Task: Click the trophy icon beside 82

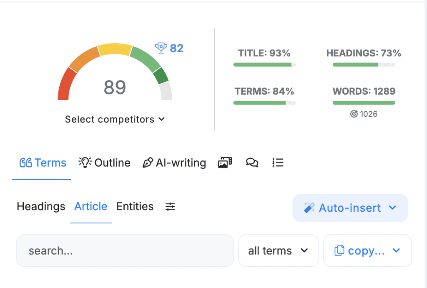Action: (x=161, y=48)
